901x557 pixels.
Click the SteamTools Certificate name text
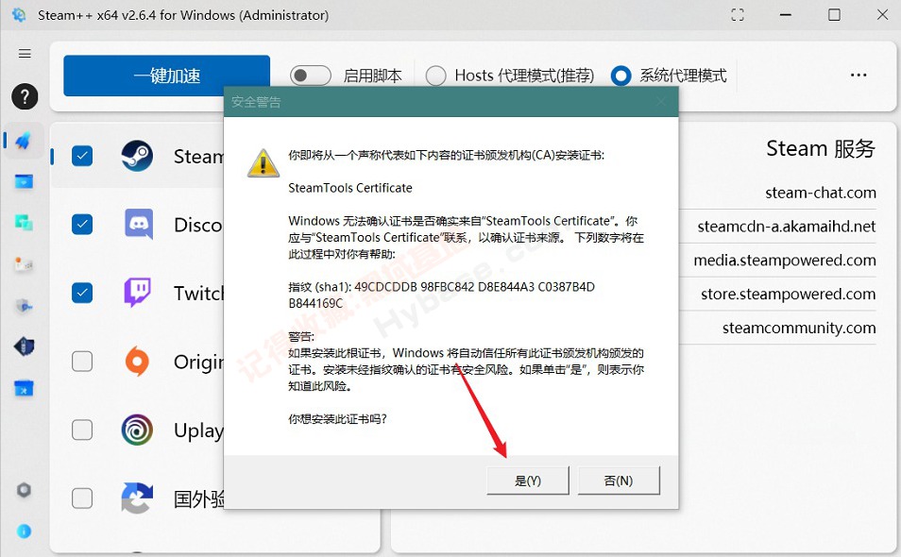350,188
